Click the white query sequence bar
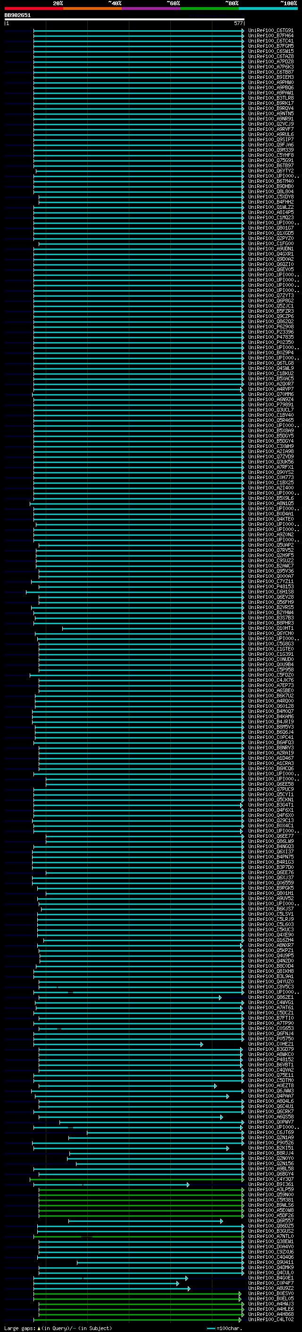The image size is (302, 1332). pyautogui.click(x=125, y=19)
